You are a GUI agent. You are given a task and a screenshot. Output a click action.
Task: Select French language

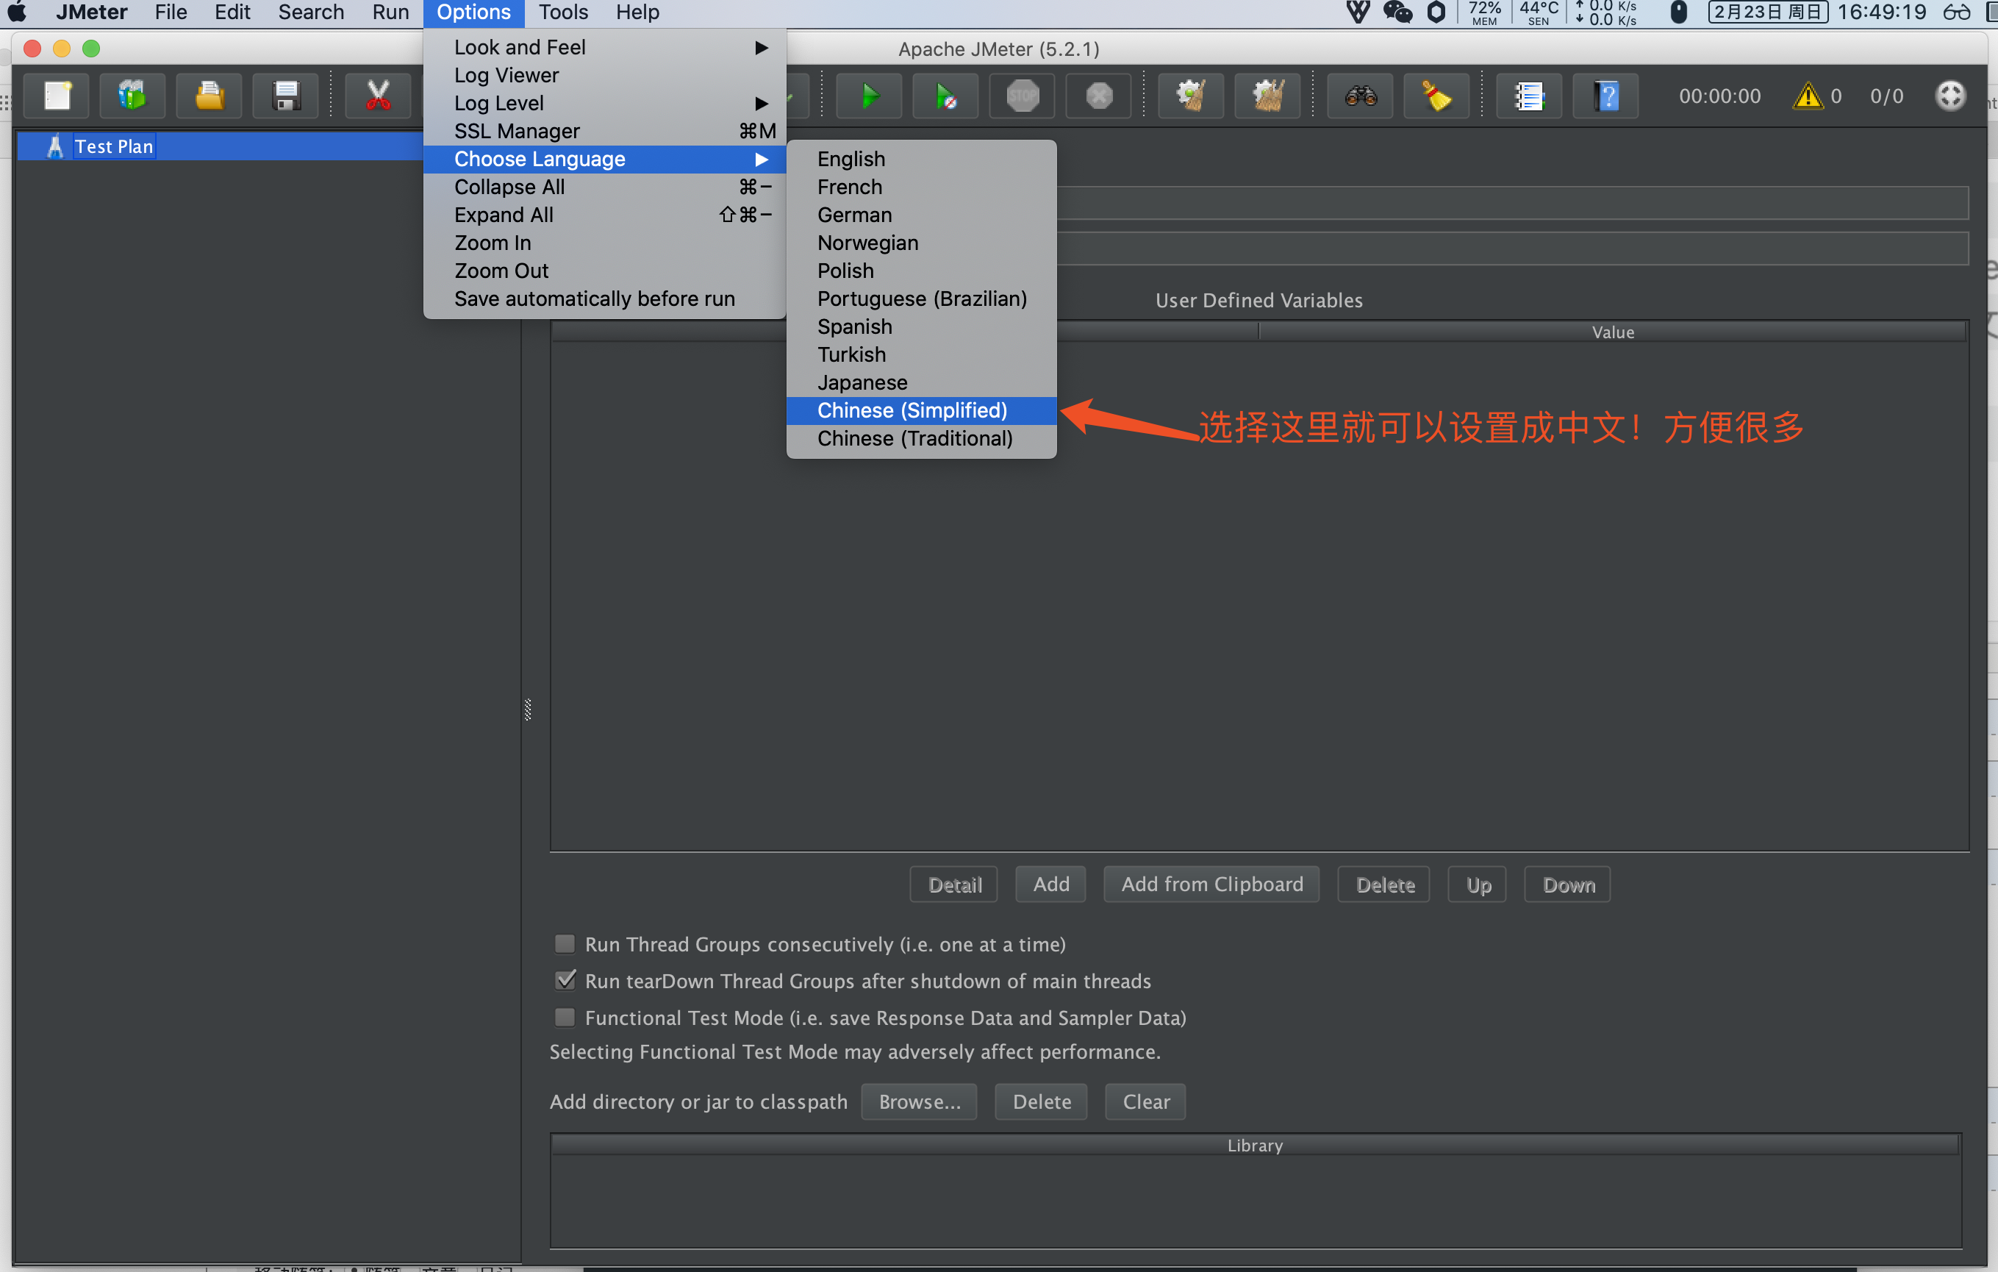coord(922,187)
